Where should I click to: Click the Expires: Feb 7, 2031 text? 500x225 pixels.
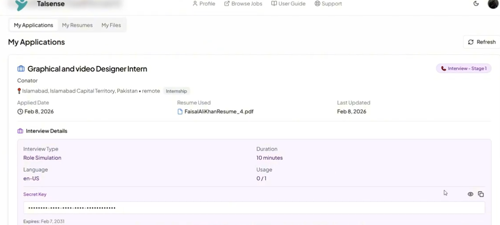[44, 221]
